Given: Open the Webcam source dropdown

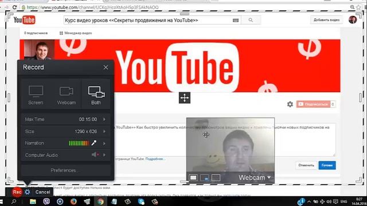Looking at the screenshot, I should coord(255,178).
